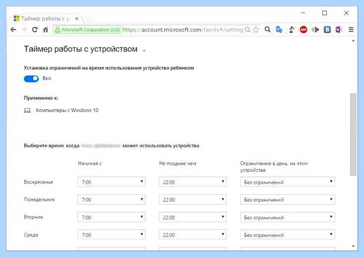Click the green Microsoft Corporation security padlock
Viewport: 364px width, 257px height.
[x=58, y=30]
